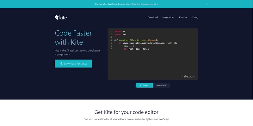Image resolution: width=253 pixels, height=126 pixels.
Task: Click the code editor demo panel
Action: point(153,54)
